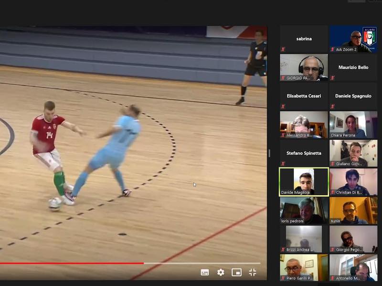Click the shared futsal video frame

133,153
